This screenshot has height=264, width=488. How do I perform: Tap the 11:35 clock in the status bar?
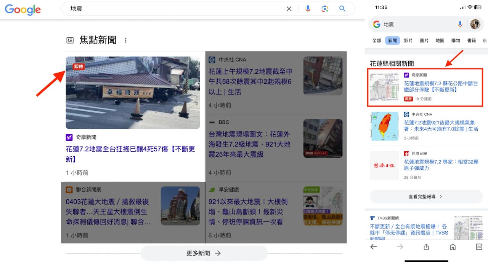tap(381, 7)
